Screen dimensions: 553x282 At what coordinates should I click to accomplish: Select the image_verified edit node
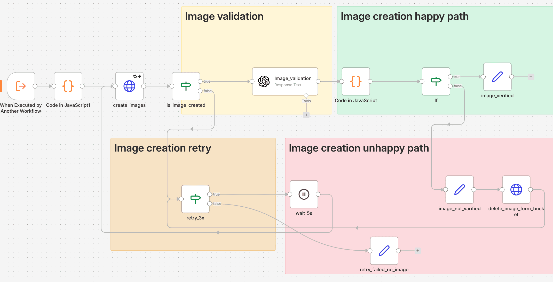[x=497, y=77]
